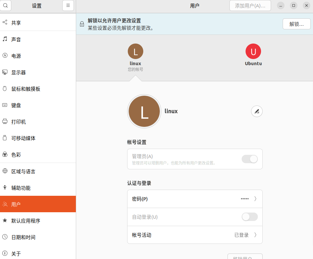Viewport: 313px width, 259px height.
Task: Go to 日期和时间 settings
Action: [x=38, y=237]
